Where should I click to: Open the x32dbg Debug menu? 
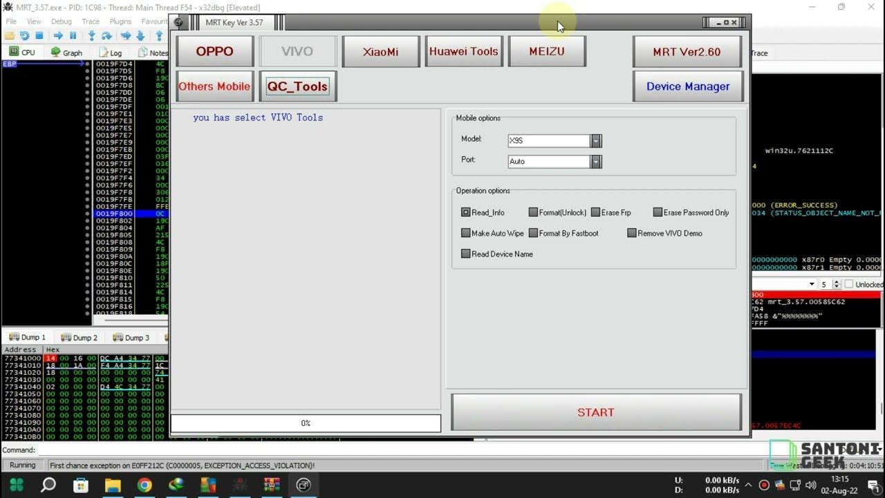[62, 21]
